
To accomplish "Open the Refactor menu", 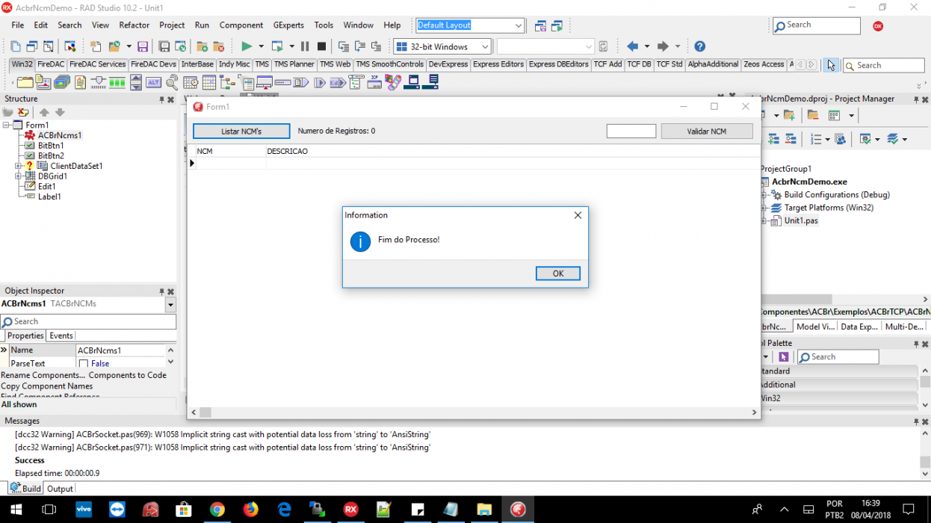I will click(134, 25).
